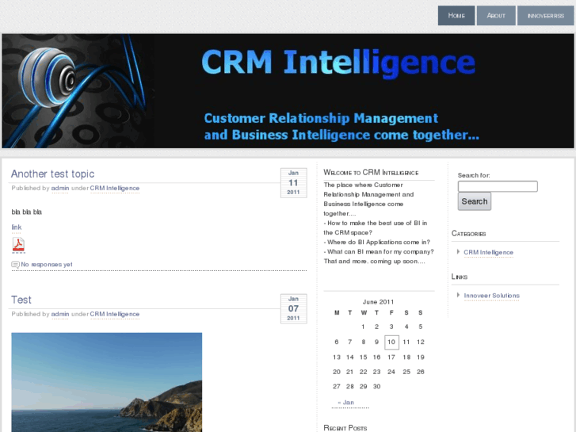The width and height of the screenshot is (576, 432).
Task: Open the Home menu tab
Action: tap(456, 16)
